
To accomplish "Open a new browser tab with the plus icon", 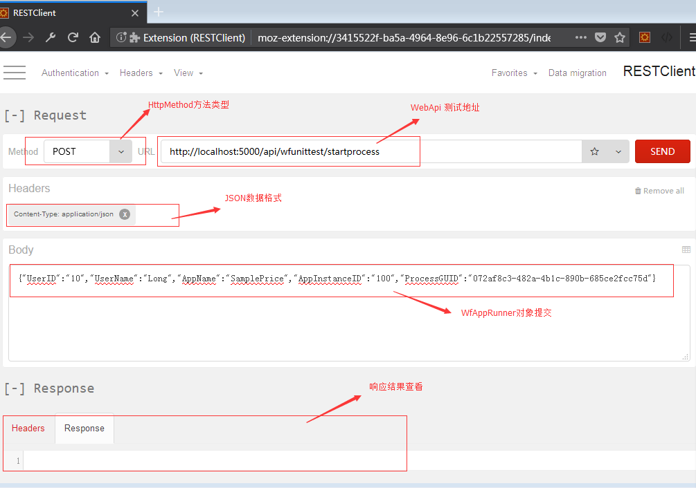I will tap(159, 12).
